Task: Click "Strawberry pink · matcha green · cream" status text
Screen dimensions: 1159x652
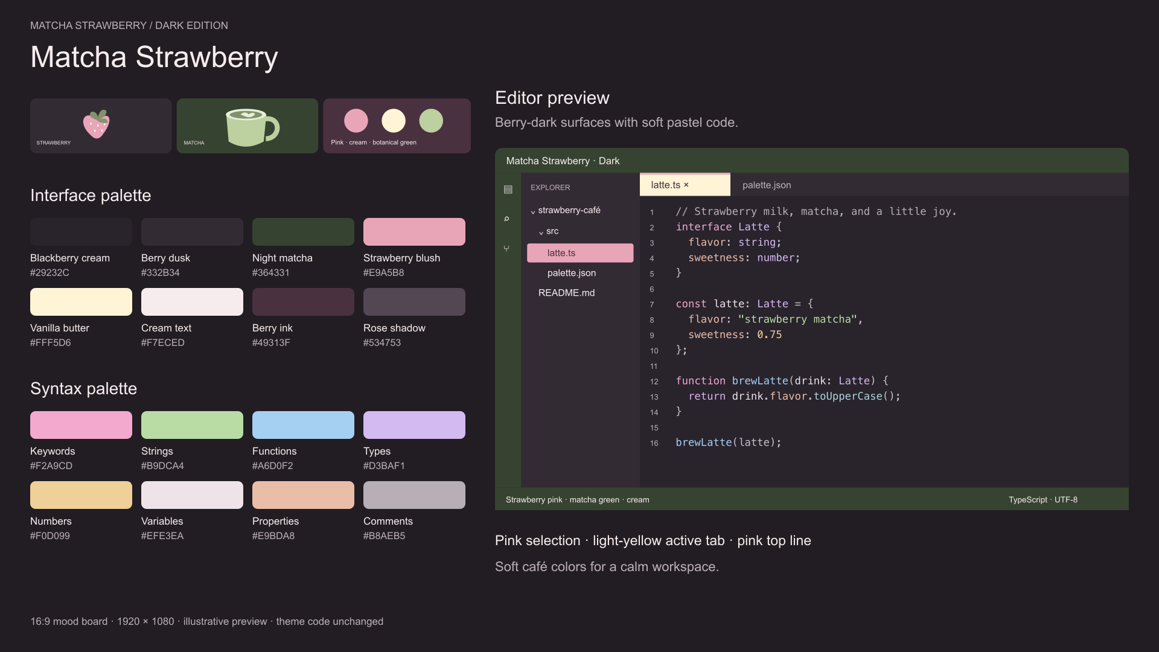Action: (578, 500)
